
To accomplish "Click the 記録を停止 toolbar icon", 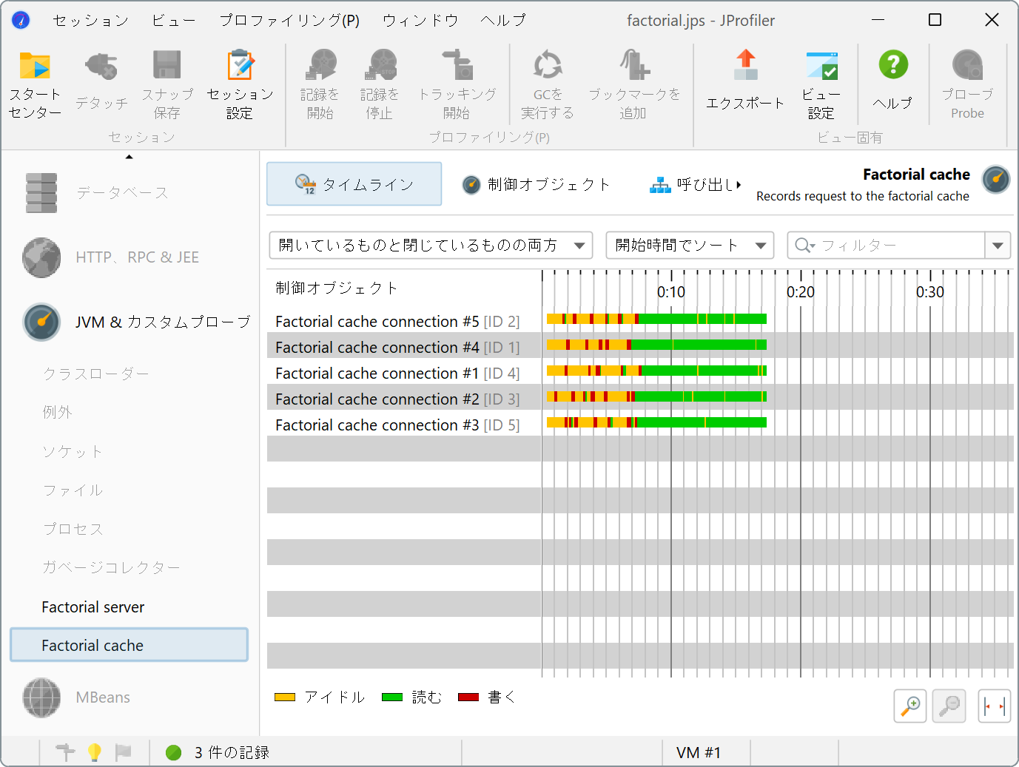I will click(380, 65).
